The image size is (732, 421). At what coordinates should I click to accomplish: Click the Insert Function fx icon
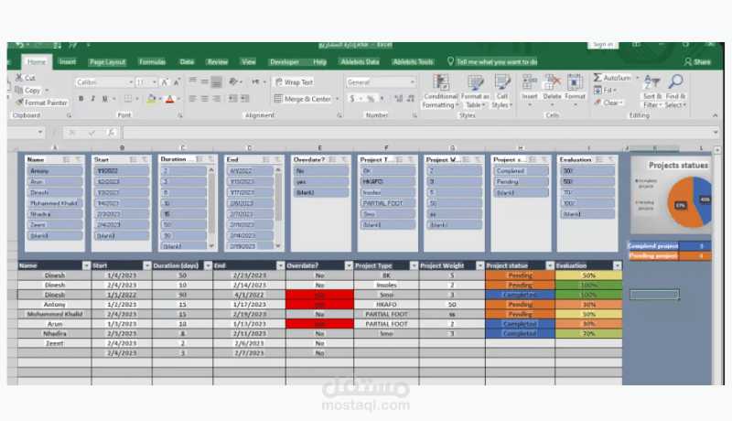[x=111, y=133]
